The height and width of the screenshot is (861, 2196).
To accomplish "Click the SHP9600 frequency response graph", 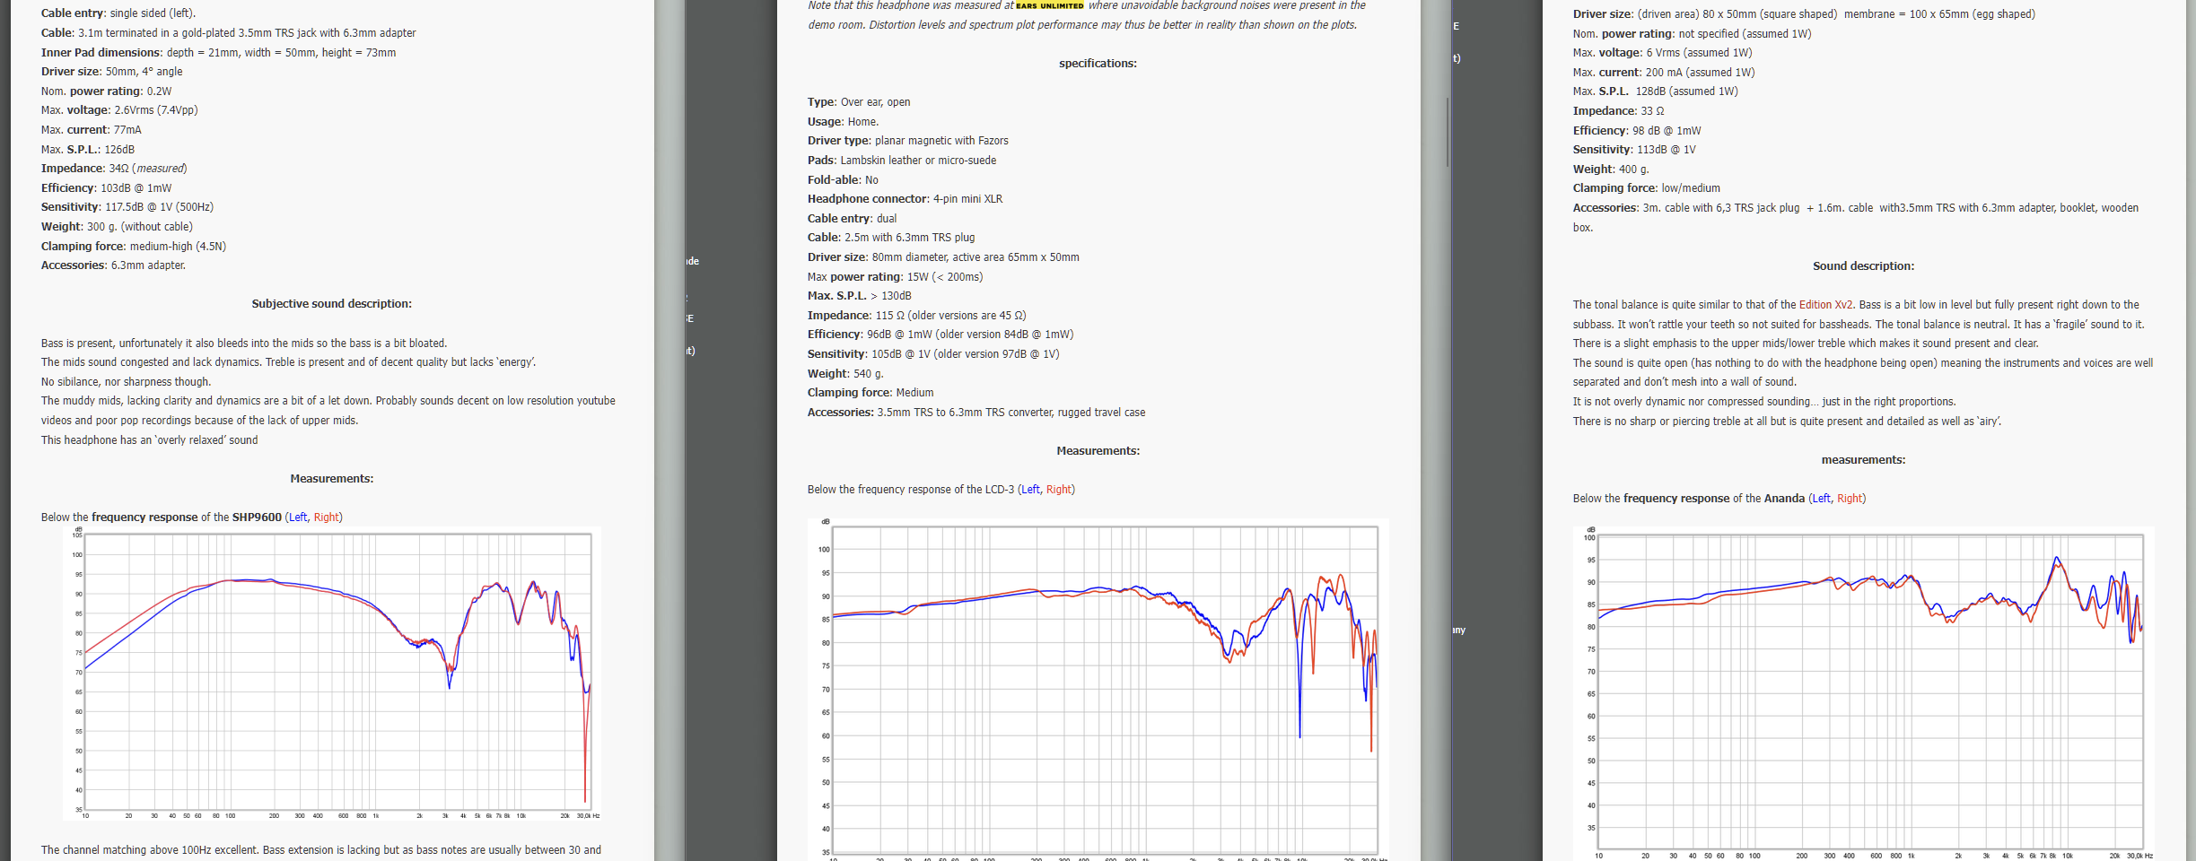I will (332, 674).
